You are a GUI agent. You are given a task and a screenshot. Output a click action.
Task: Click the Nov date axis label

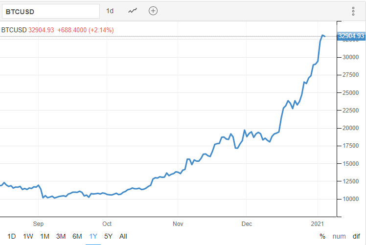click(x=178, y=224)
